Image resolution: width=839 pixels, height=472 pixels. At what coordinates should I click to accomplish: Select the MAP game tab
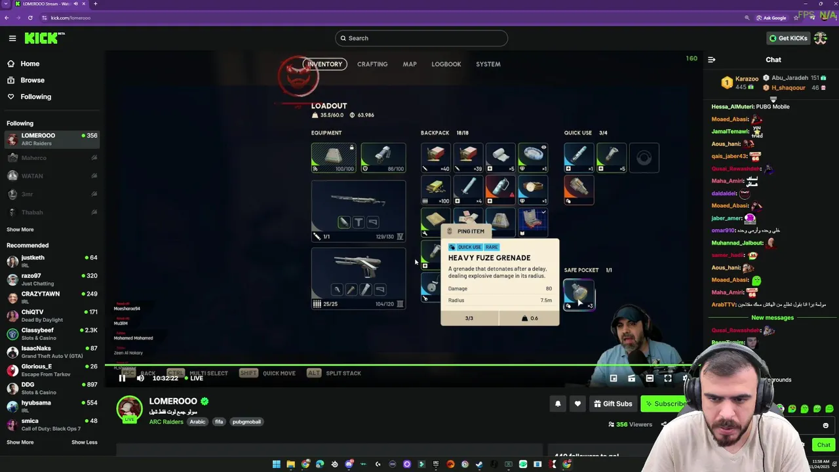click(410, 64)
